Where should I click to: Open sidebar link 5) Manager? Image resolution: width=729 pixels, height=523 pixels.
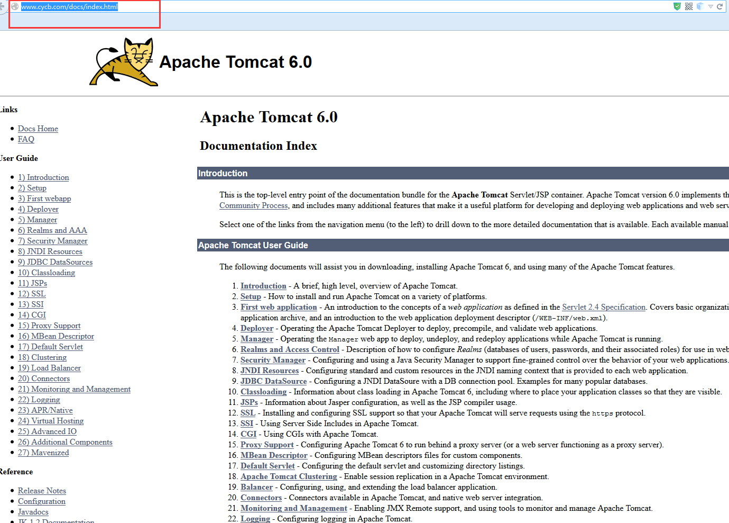click(38, 220)
